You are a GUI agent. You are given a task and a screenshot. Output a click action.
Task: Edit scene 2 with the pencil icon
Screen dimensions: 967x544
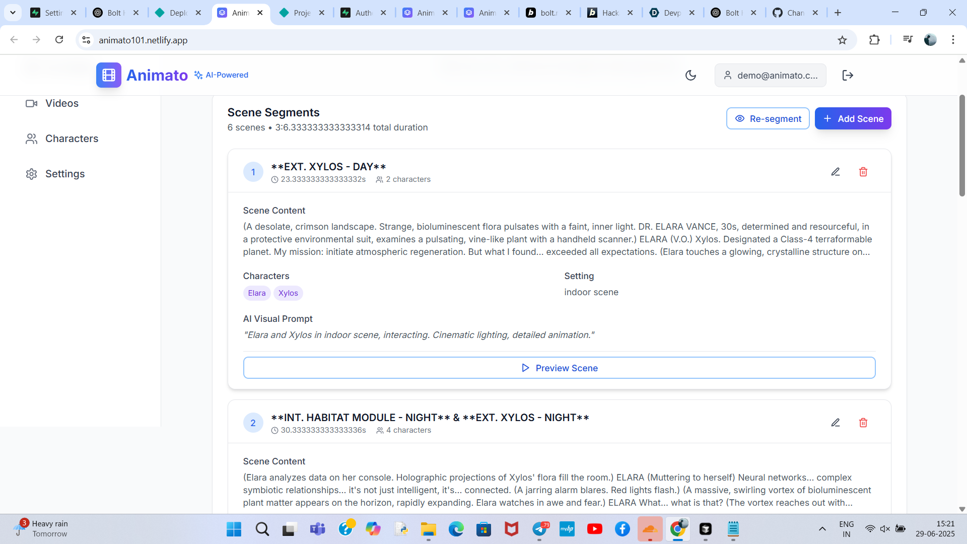coord(836,423)
